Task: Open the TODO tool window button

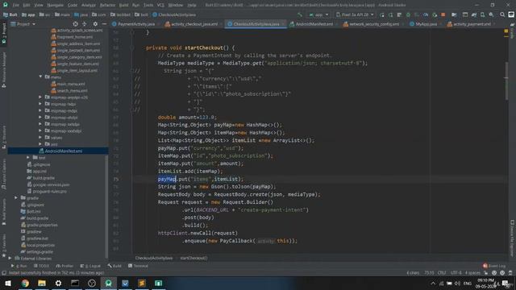Action: pyautogui.click(x=41, y=266)
